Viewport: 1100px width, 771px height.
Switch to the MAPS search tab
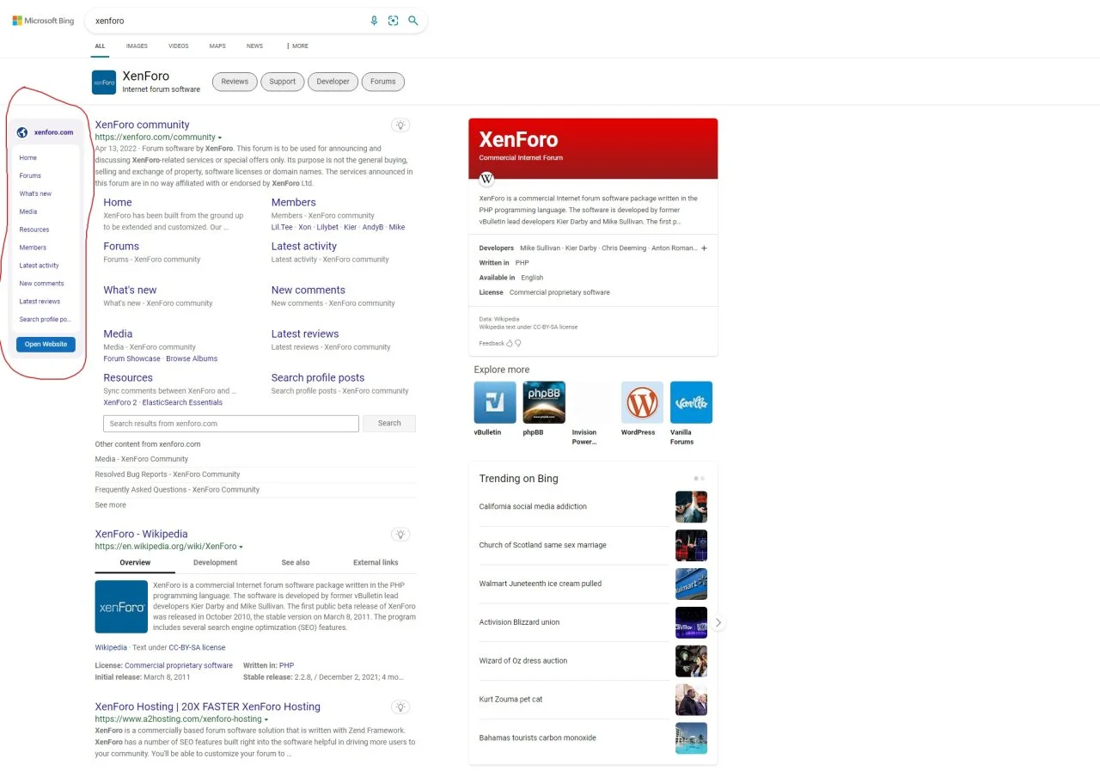pyautogui.click(x=217, y=46)
